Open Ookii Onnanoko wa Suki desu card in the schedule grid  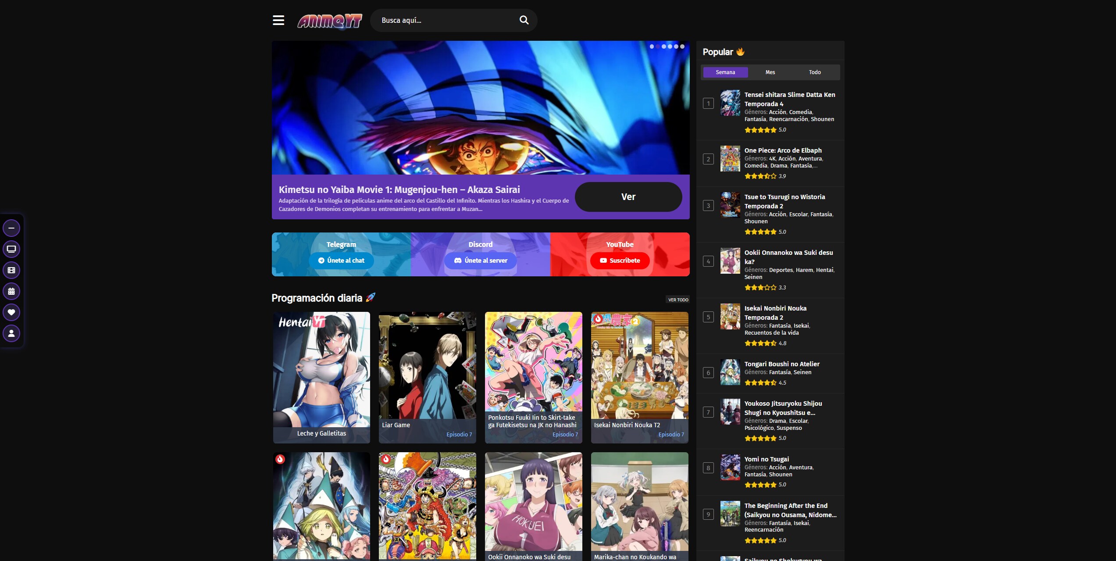(x=534, y=507)
